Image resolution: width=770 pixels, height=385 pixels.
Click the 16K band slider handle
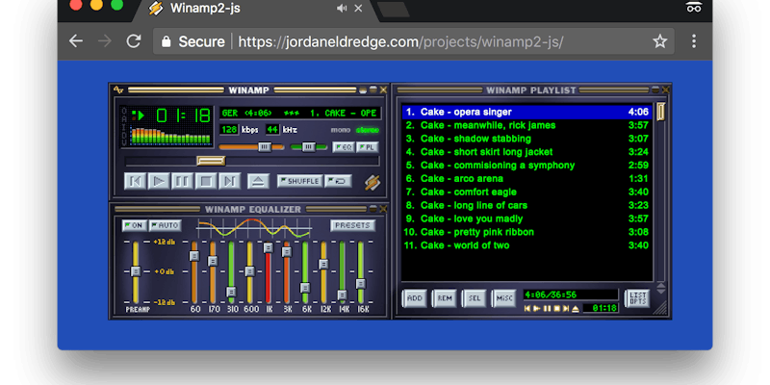361,284
